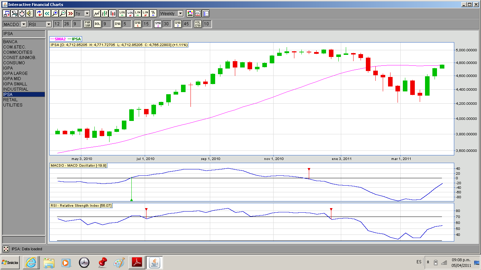The width and height of the screenshot is (481, 270).
Task: Select IGPA in the index list
Action: (24, 68)
